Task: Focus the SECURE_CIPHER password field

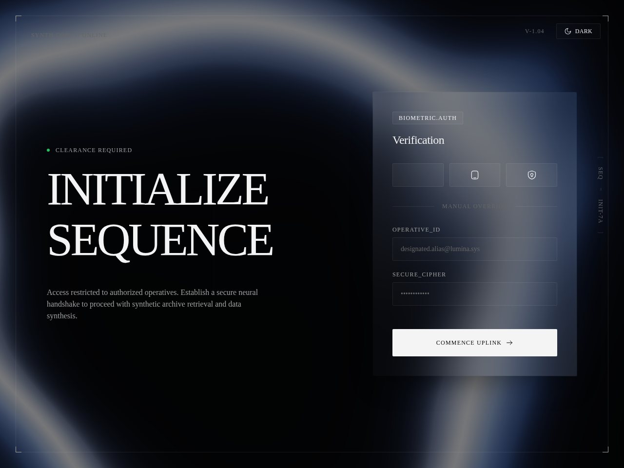Action: [x=474, y=294]
